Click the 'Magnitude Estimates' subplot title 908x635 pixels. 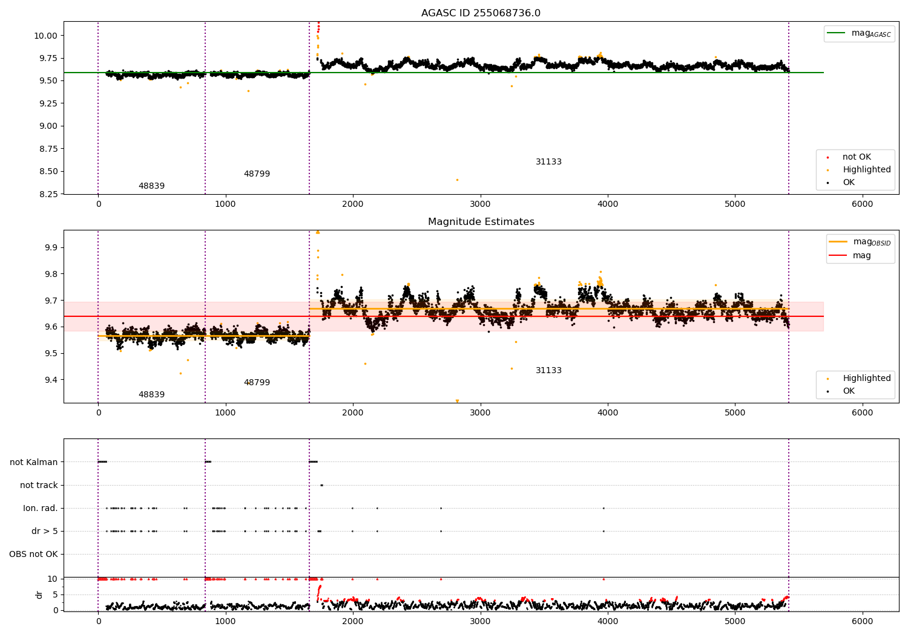[481, 222]
